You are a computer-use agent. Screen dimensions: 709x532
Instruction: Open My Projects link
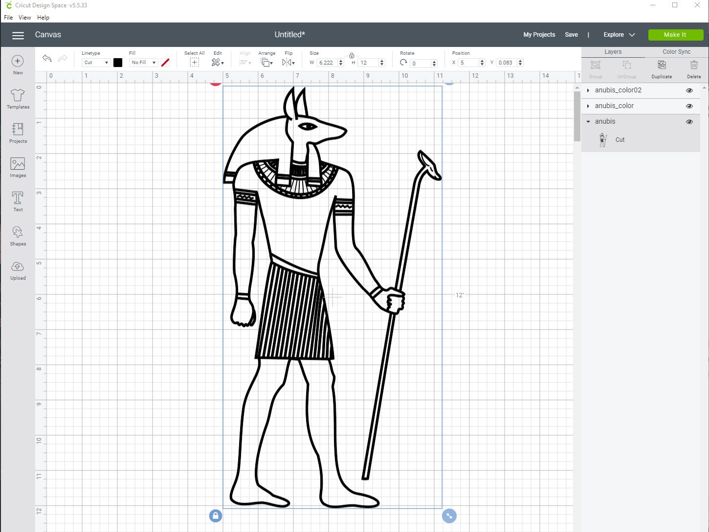(539, 35)
